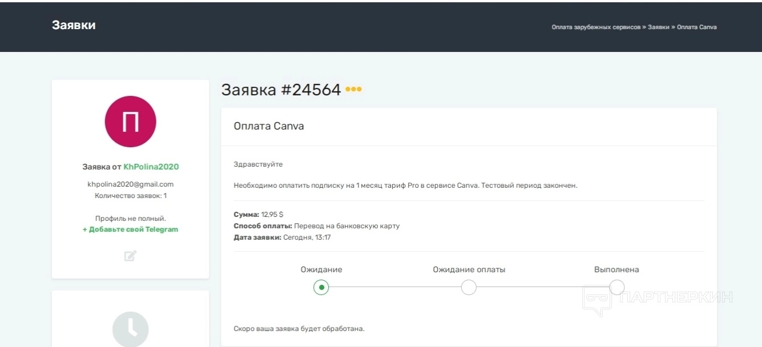
Task: Go to Заявки breadcrumb link
Action: point(659,27)
